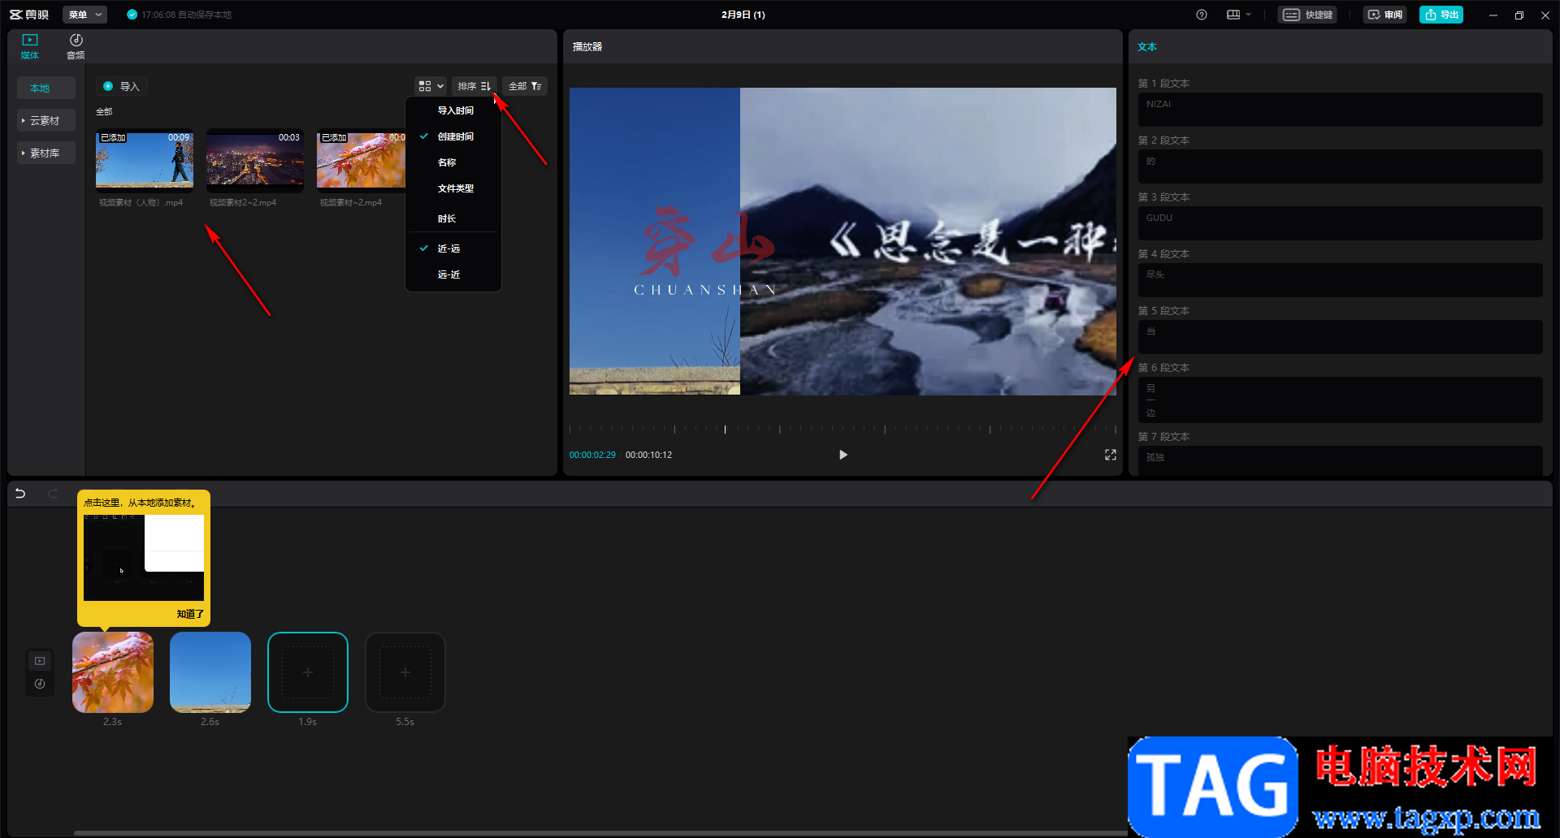This screenshot has height=838, width=1560.
Task: Open the 全部 filter dropdown
Action: [525, 86]
